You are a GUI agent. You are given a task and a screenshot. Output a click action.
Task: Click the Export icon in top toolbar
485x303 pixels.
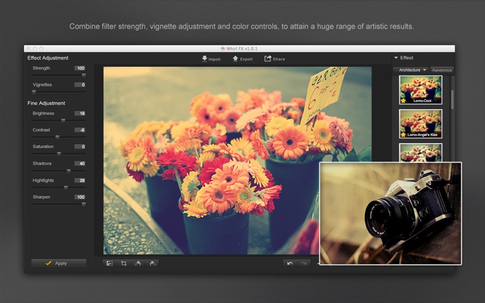click(x=235, y=59)
